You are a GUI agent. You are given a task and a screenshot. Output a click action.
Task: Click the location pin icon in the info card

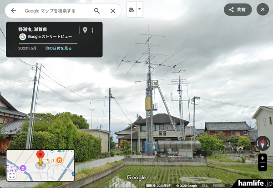pyautogui.click(x=85, y=30)
